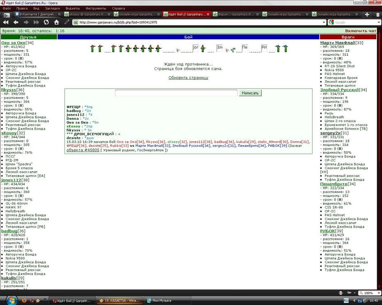Enable chat via Включить чат
Viewport: 382px width, 305px height.
coord(361,31)
